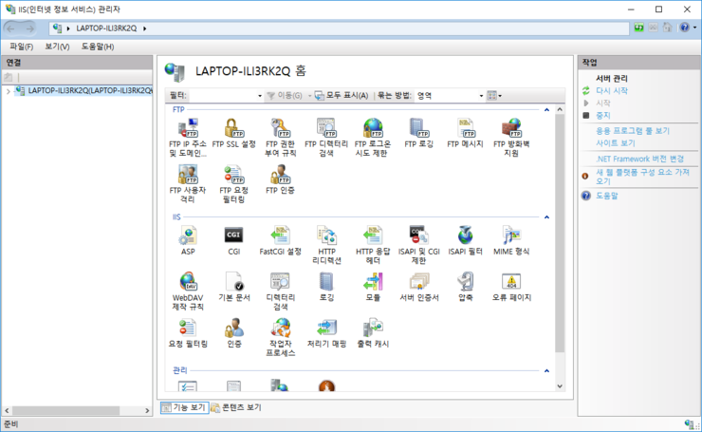Open FTP 로깅 feature
Image resolution: width=702 pixels, height=432 pixels.
[418, 133]
